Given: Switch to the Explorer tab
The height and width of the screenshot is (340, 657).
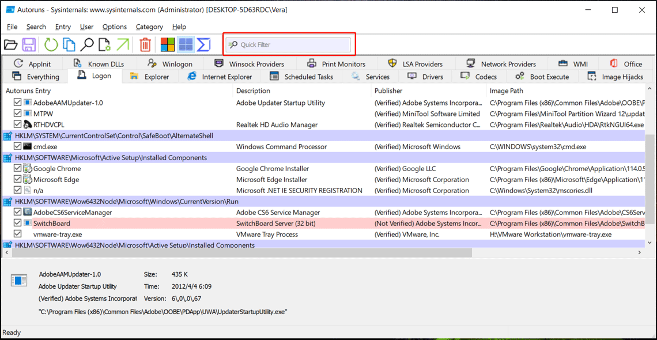Looking at the screenshot, I should click(x=150, y=77).
